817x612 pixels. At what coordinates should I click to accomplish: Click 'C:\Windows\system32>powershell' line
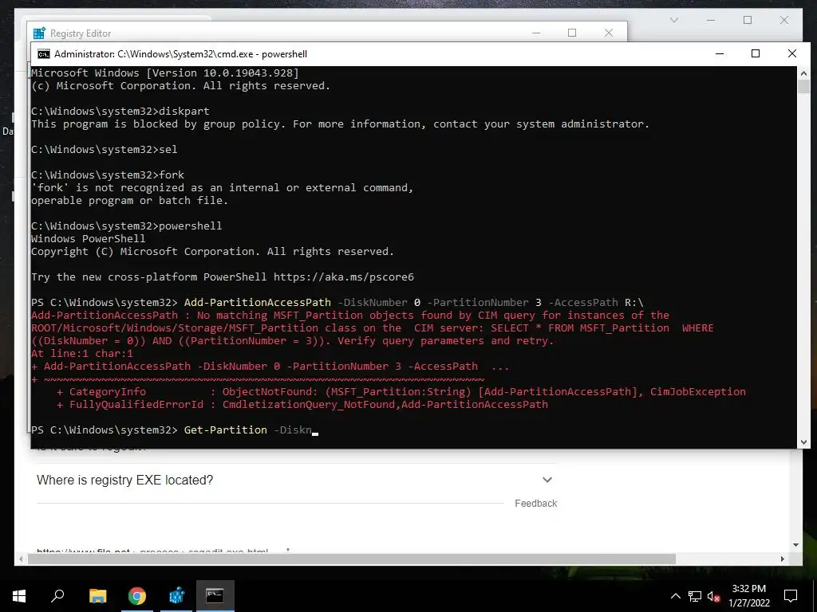(x=127, y=226)
